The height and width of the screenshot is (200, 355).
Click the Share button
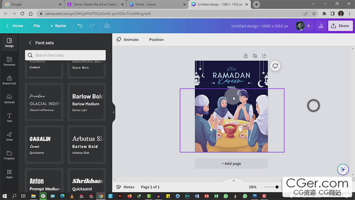[339, 26]
